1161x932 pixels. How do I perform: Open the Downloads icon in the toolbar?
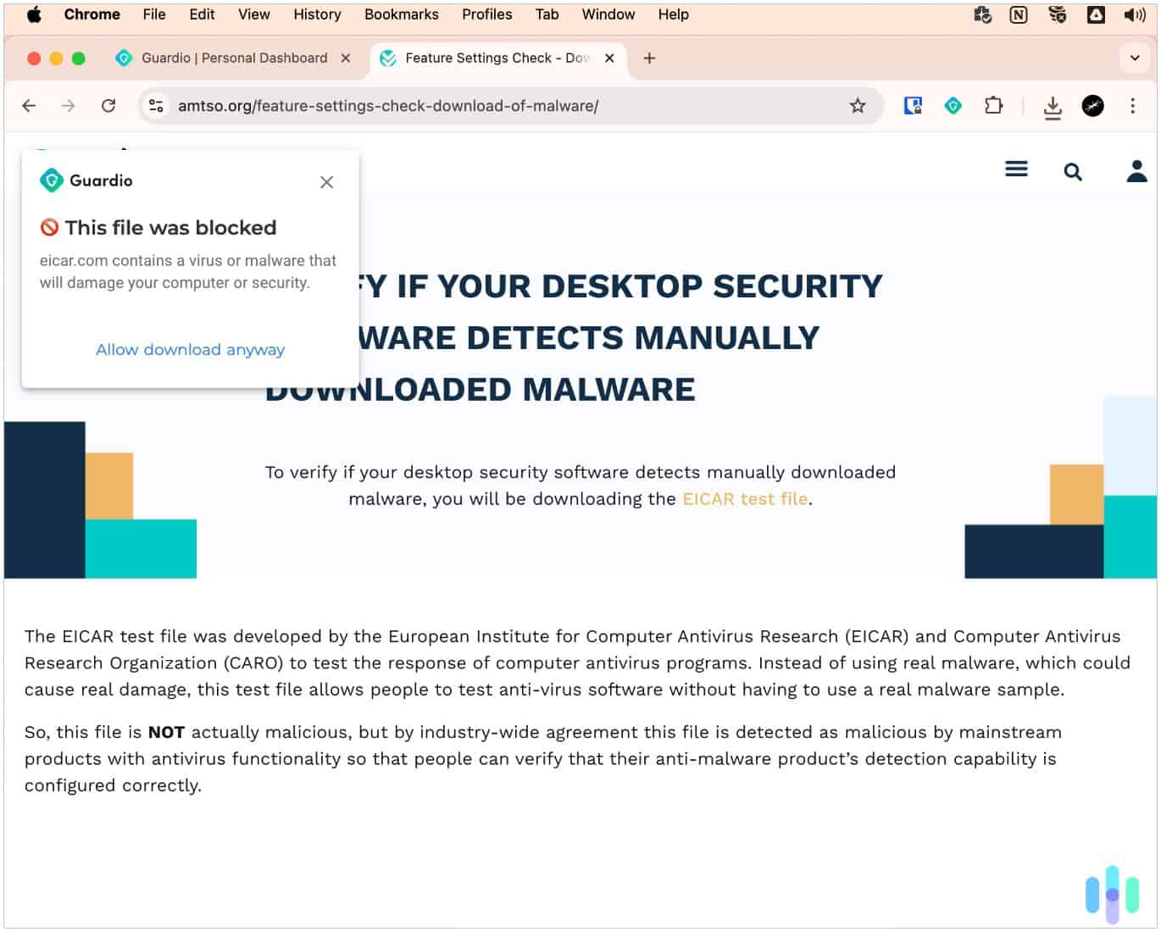point(1053,106)
